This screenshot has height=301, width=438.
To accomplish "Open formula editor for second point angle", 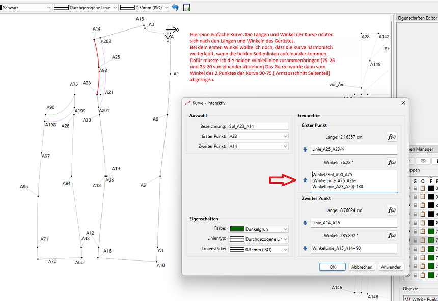I will click(x=392, y=236).
